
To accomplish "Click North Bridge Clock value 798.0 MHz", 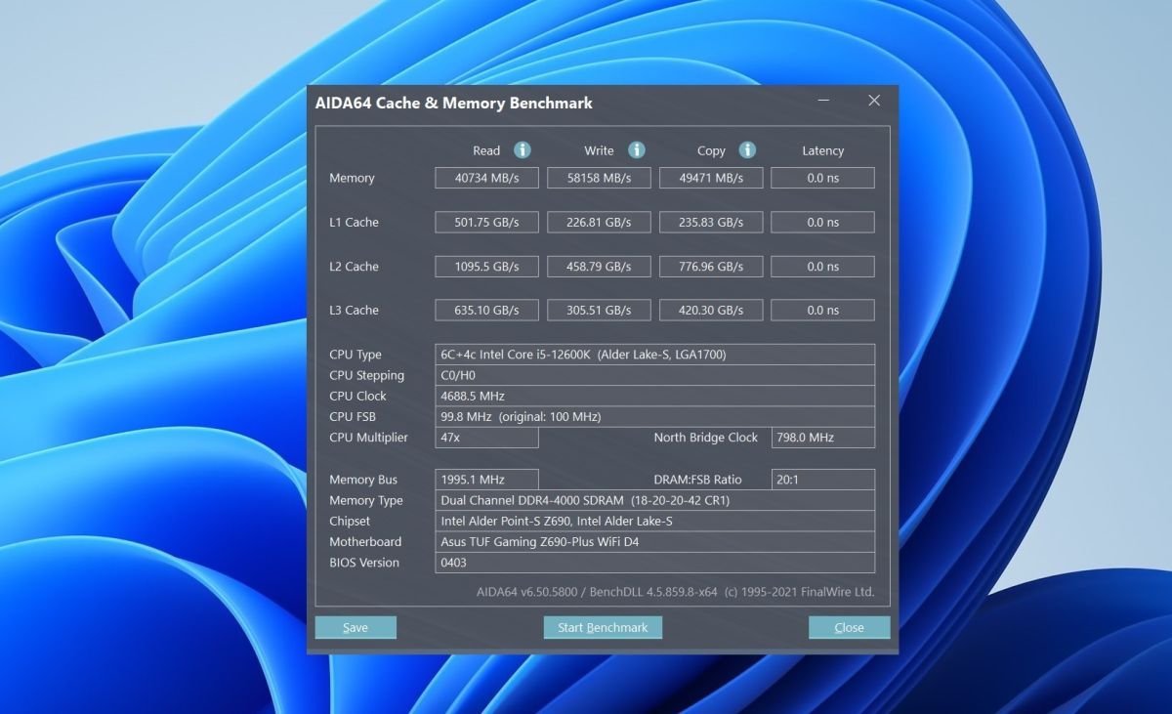I will 822,438.
